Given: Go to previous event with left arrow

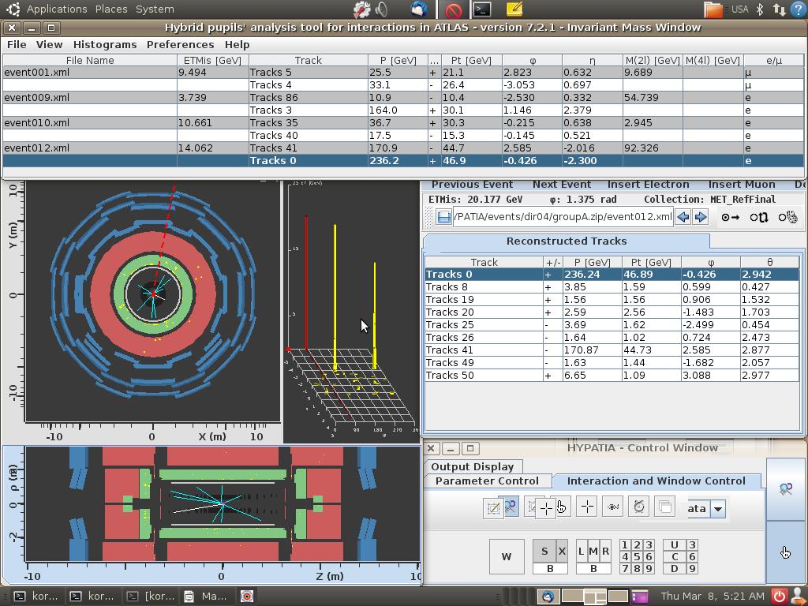Looking at the screenshot, I should pyautogui.click(x=683, y=217).
